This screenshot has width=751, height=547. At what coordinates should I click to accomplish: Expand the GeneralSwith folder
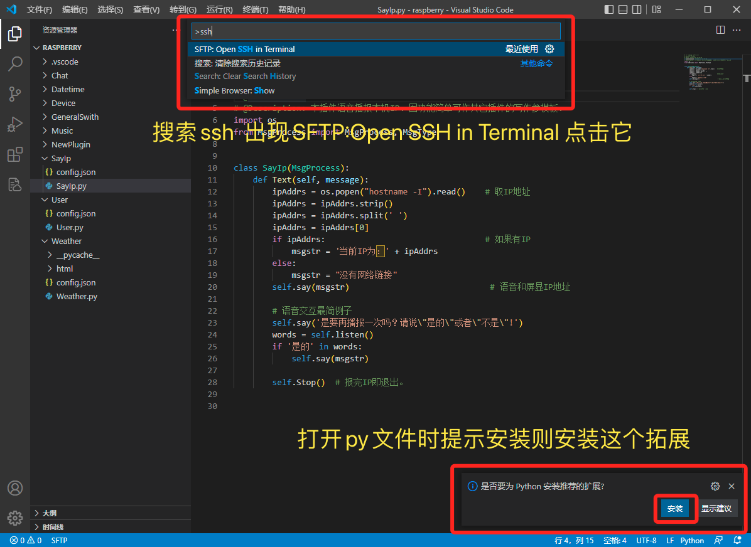pos(110,117)
